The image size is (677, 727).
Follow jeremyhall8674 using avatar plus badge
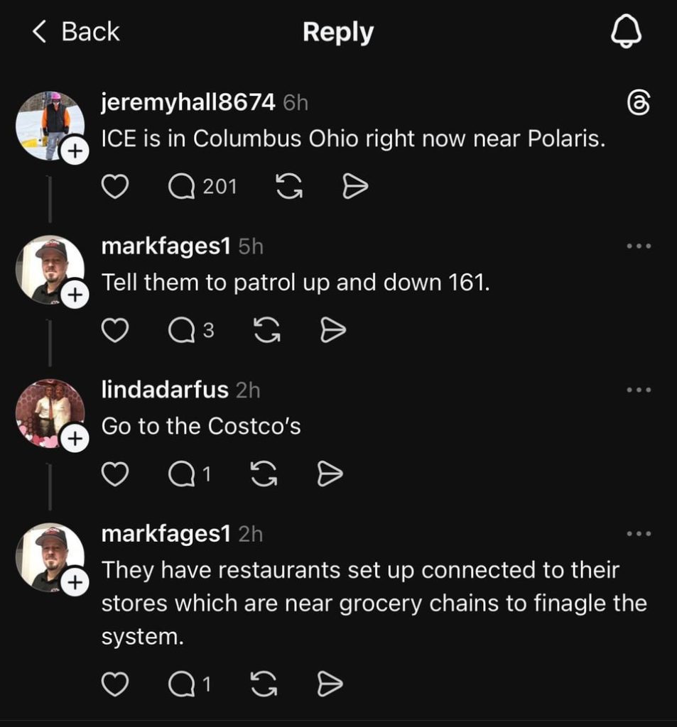click(x=75, y=152)
